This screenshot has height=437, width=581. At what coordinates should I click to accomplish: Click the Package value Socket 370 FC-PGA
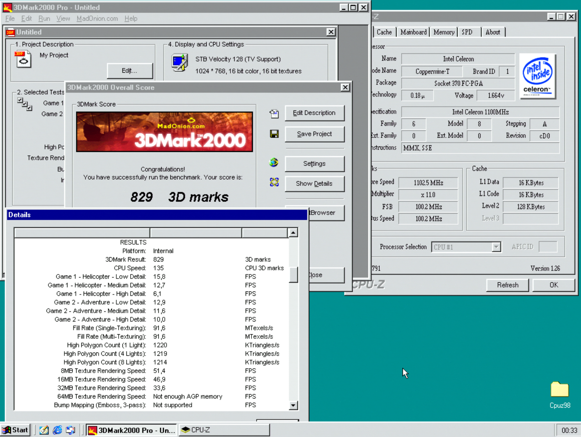tap(458, 84)
